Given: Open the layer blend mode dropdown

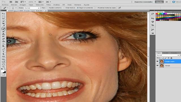Looking at the screenshot, I should [x=168, y=55].
